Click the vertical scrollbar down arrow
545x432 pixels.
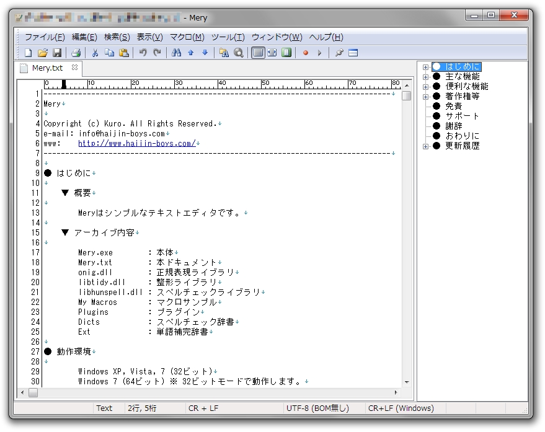pos(407,382)
